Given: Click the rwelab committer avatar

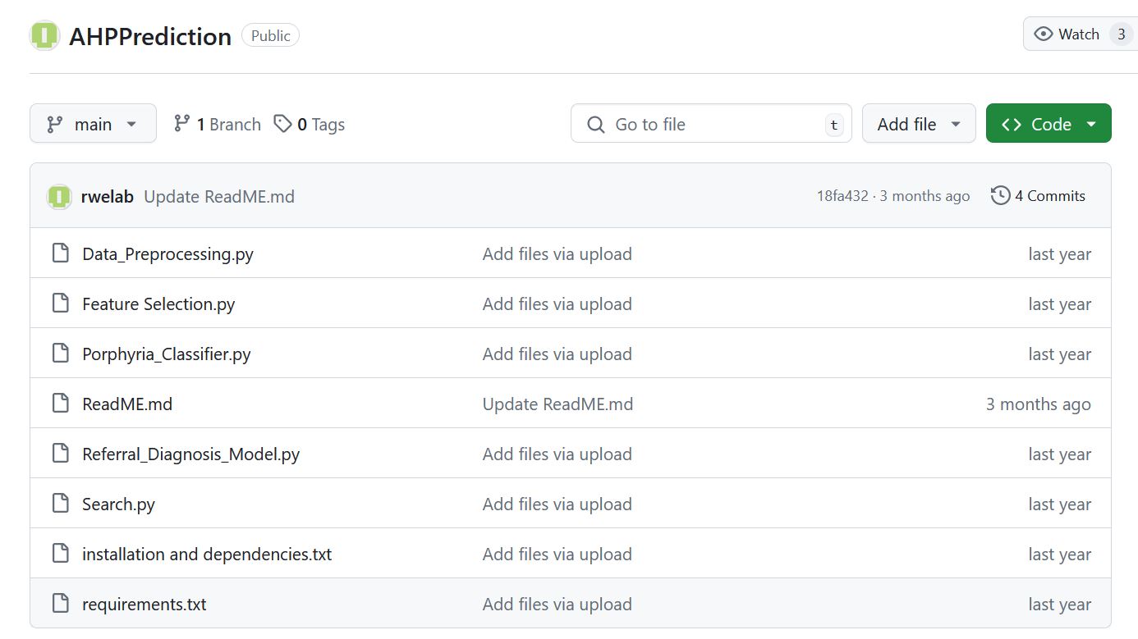Looking at the screenshot, I should 59,196.
